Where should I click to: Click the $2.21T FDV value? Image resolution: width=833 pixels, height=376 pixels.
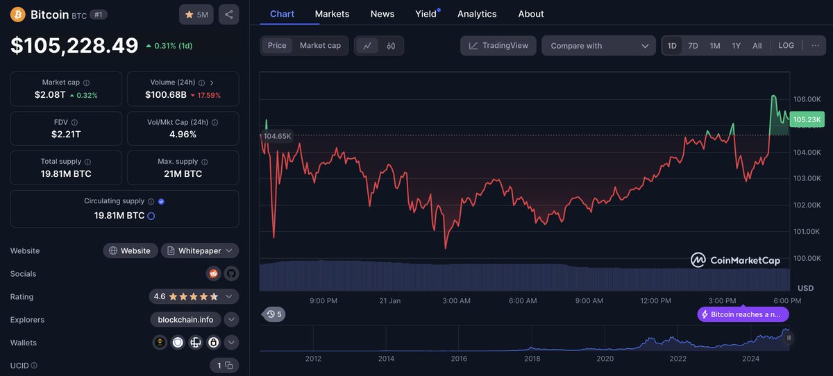pos(66,134)
